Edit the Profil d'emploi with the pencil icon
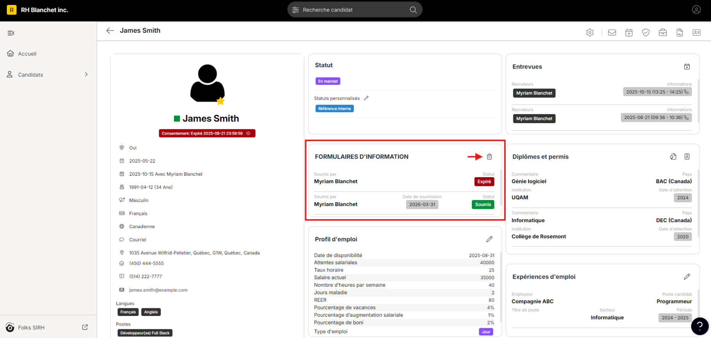Viewport: 711px width, 338px height. [490, 239]
